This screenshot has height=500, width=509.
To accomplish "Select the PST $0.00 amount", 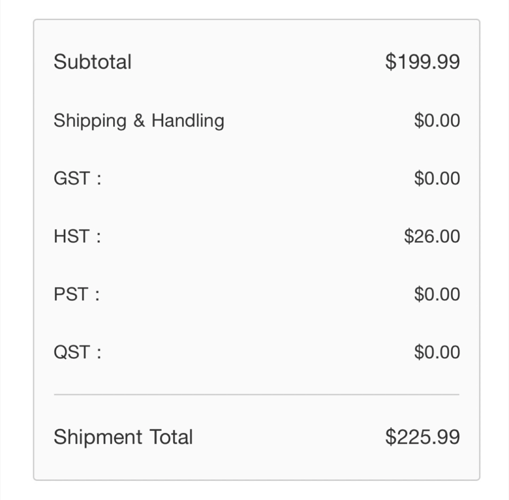I will point(437,294).
